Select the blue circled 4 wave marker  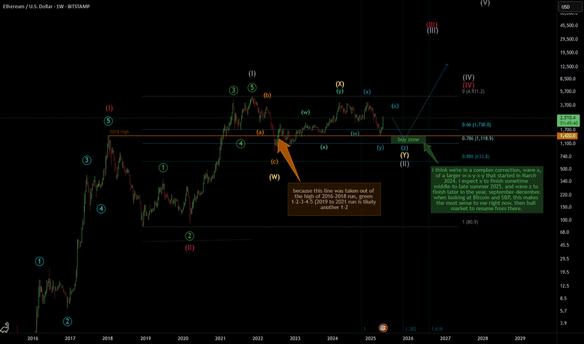(x=102, y=209)
